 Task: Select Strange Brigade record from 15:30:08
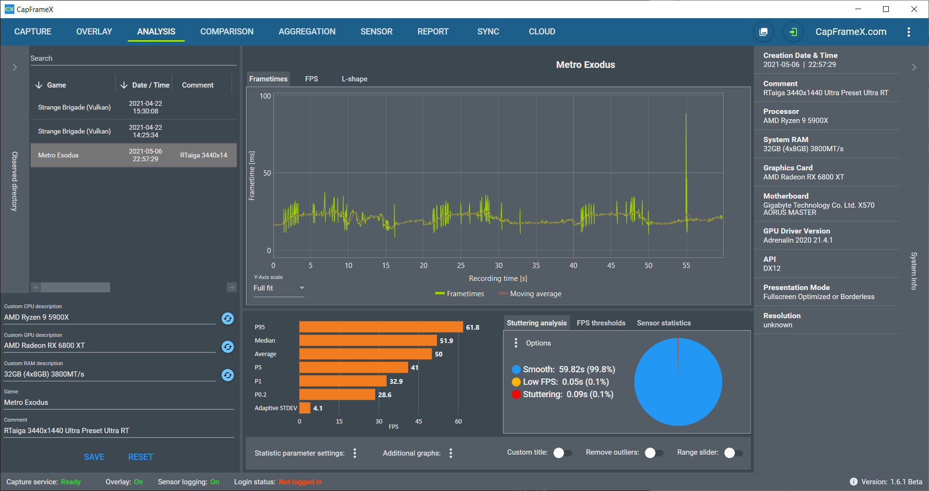coord(134,107)
